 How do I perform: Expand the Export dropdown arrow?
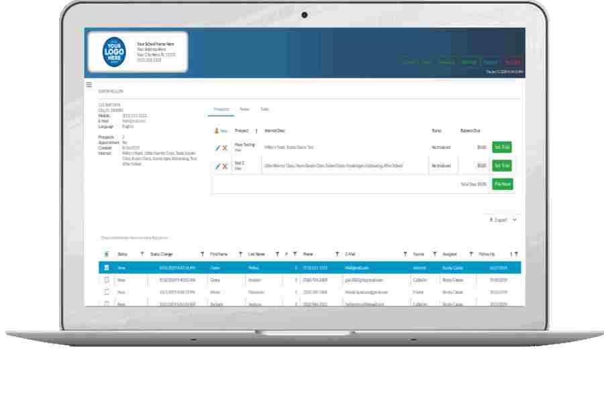pos(515,220)
